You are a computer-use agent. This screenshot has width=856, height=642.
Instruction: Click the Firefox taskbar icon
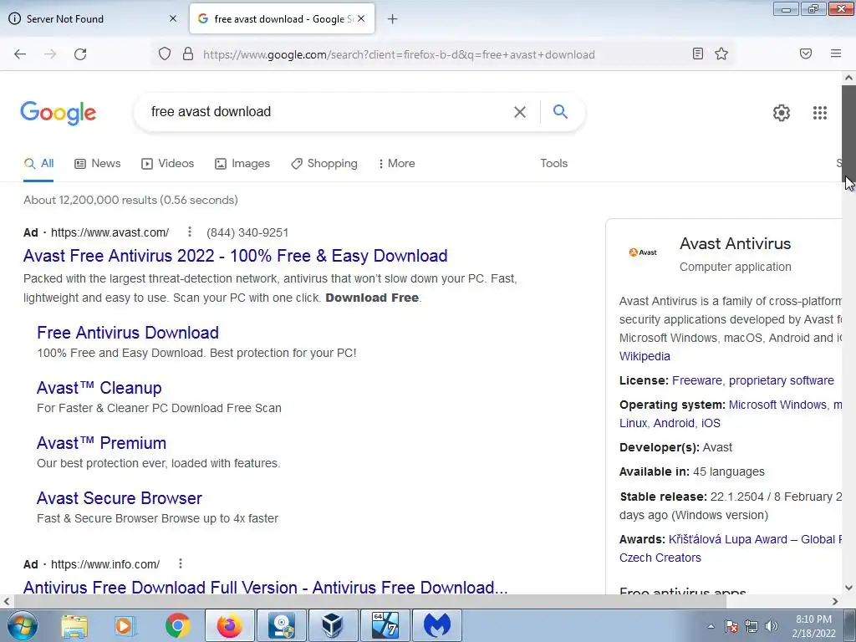click(229, 625)
